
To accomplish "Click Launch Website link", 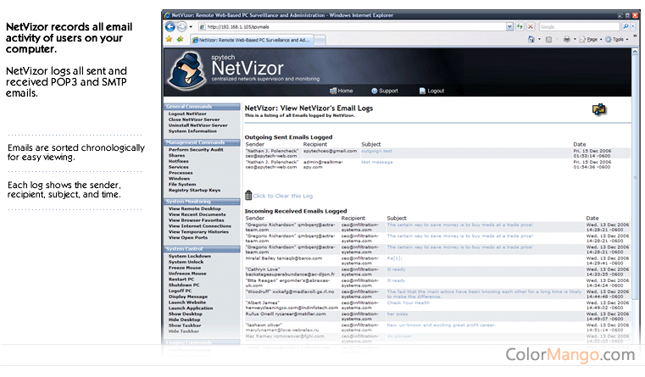I will tap(187, 302).
